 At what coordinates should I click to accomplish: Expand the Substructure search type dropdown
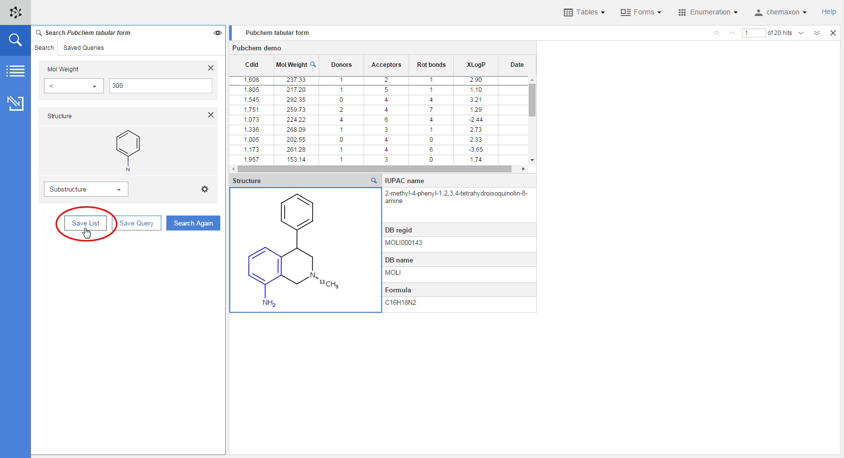coord(86,189)
